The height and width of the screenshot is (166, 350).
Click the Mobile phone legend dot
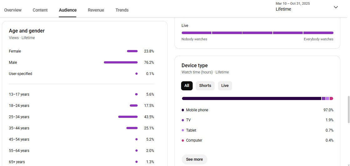click(183, 110)
